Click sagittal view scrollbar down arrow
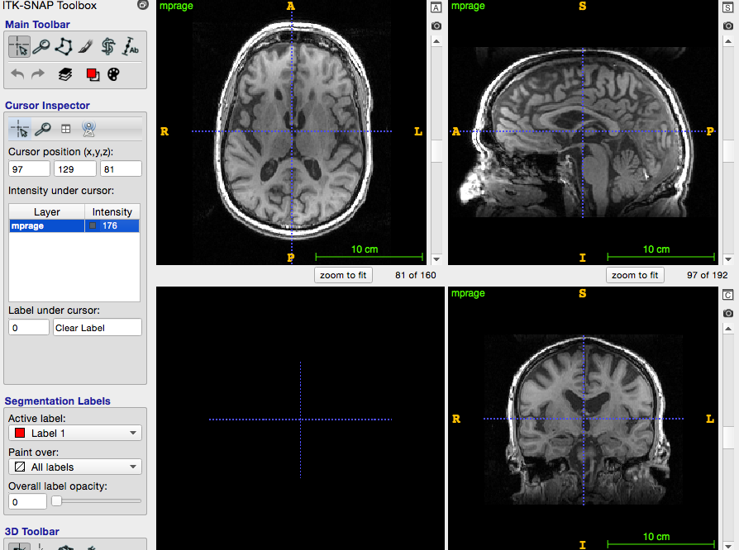This screenshot has height=550, width=739. (x=728, y=259)
